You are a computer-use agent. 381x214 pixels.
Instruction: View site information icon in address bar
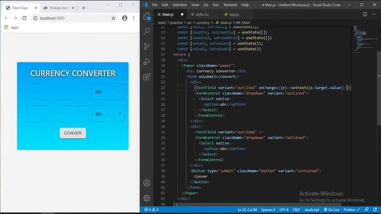(36, 18)
